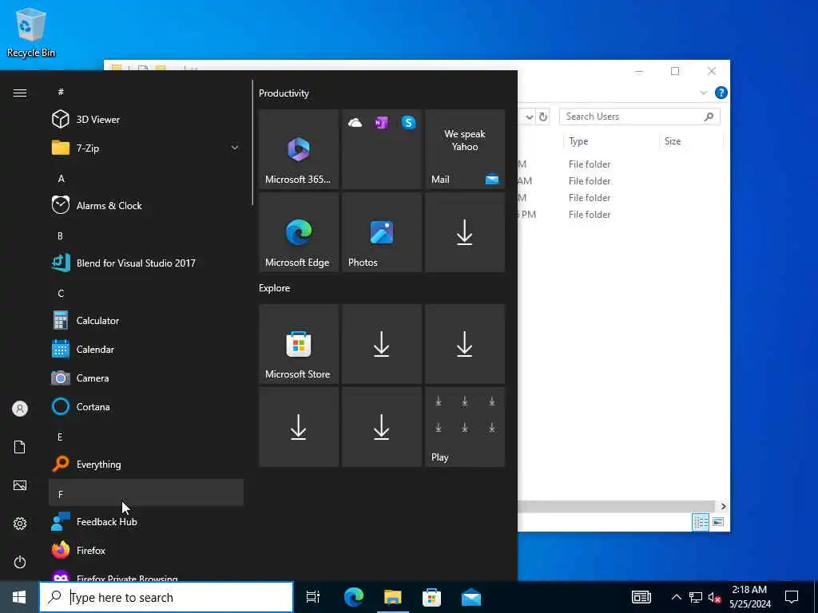Open the Play folder tile
Screen dimensions: 818x613
[x=465, y=427]
